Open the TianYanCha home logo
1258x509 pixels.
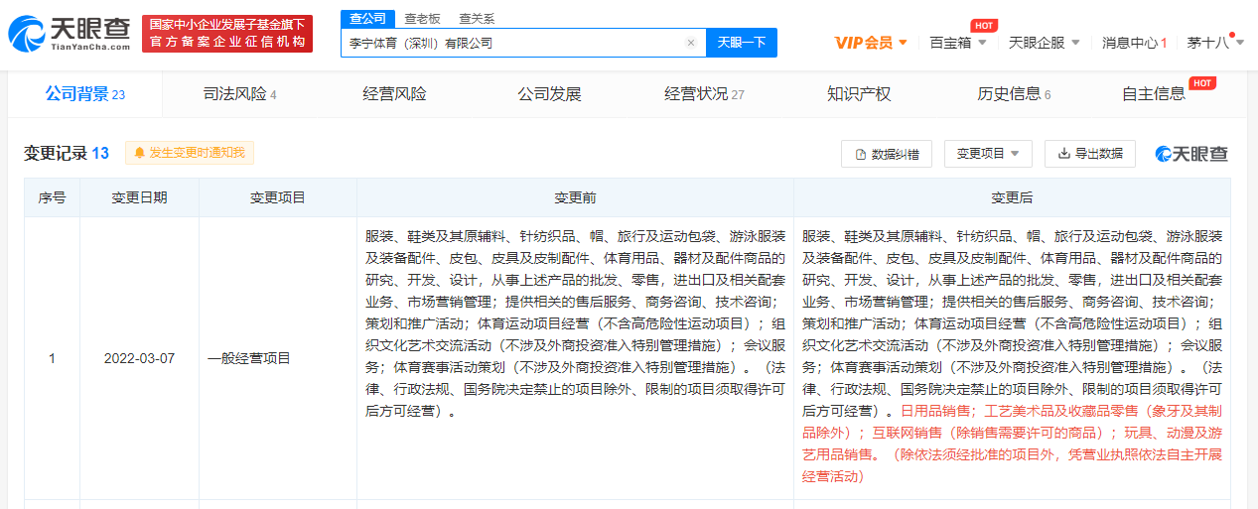[70, 33]
